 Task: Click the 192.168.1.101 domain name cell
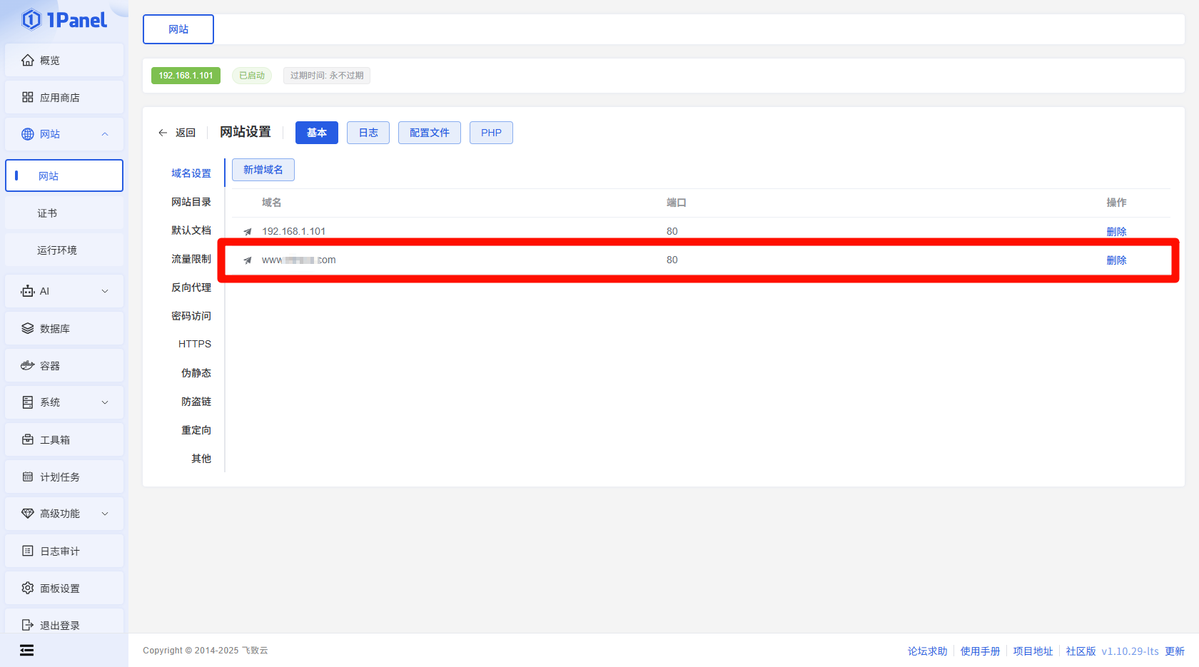[293, 231]
